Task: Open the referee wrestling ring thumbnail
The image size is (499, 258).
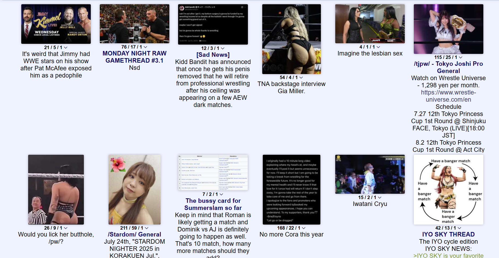Action: tap(56, 190)
